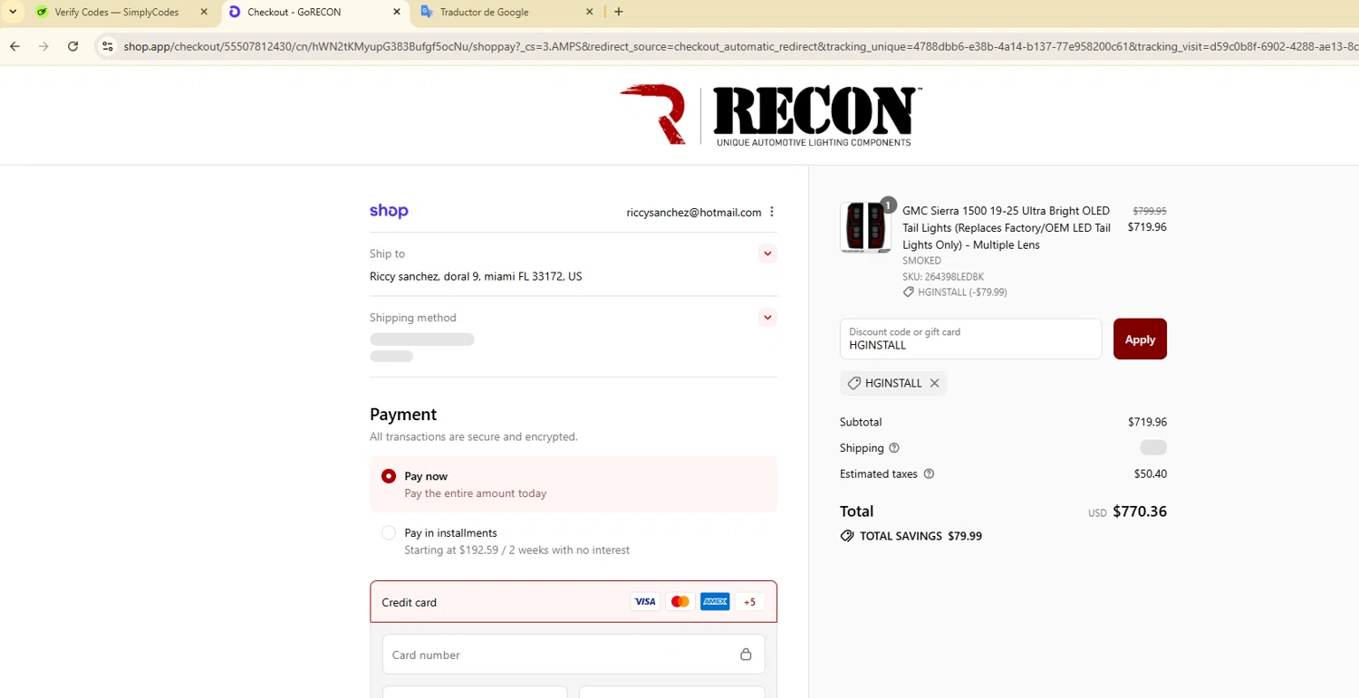Click the lock icon in card field

tap(746, 655)
